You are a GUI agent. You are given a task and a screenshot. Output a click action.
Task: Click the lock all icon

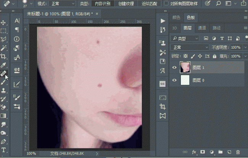point(214,56)
